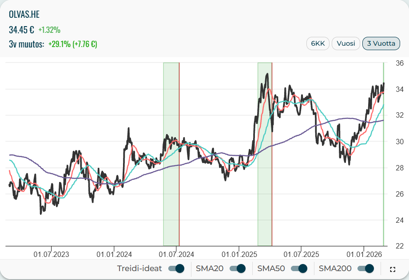Select the 6KK time range
Viewport: 409px width, 280px height.
tap(318, 43)
